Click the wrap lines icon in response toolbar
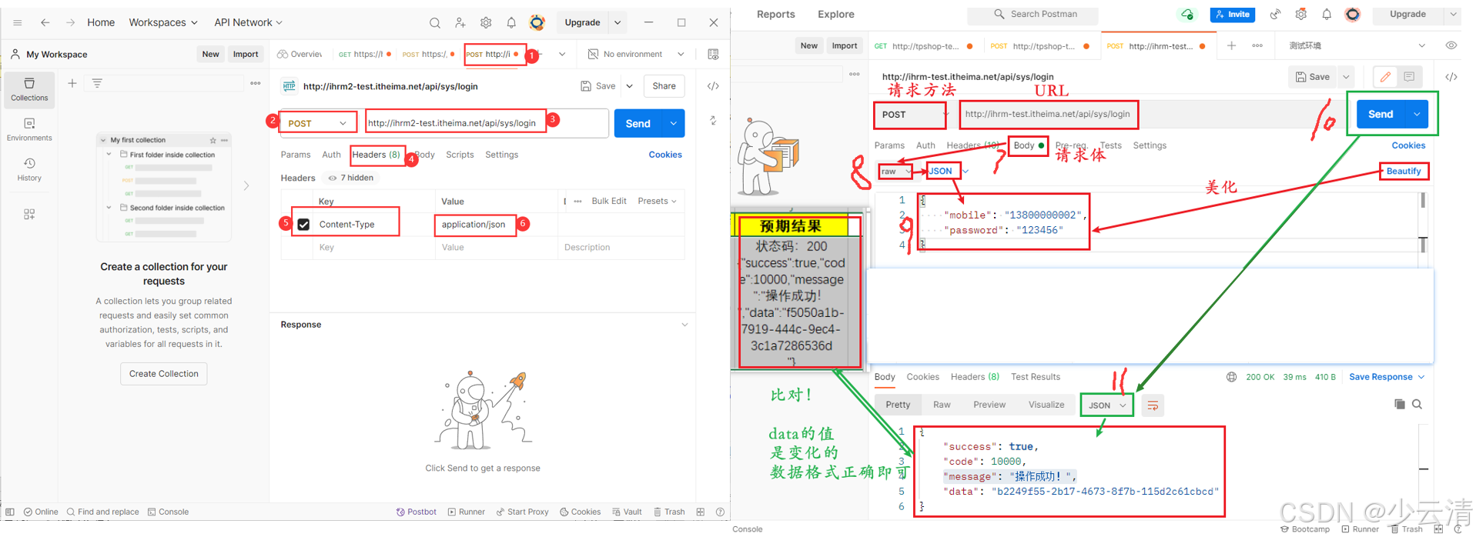Viewport: 1476px width, 537px height. click(x=1153, y=405)
